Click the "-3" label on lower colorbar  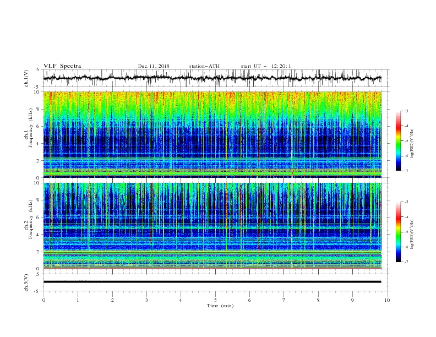406,202
